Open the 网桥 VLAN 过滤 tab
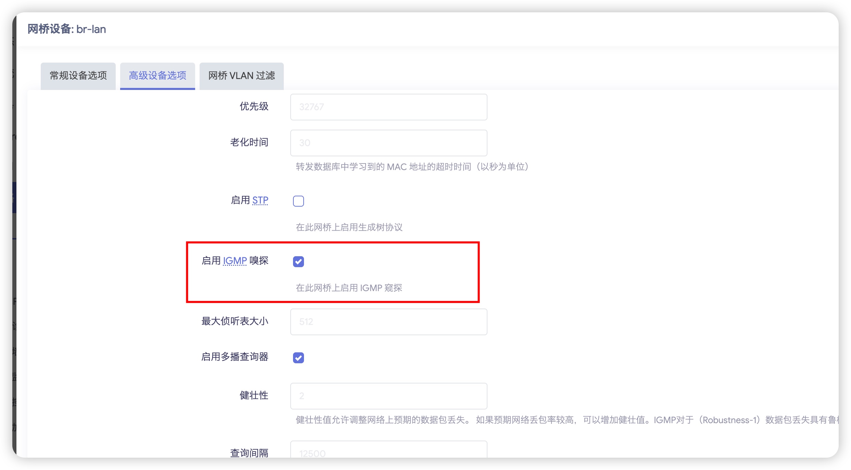 [241, 76]
